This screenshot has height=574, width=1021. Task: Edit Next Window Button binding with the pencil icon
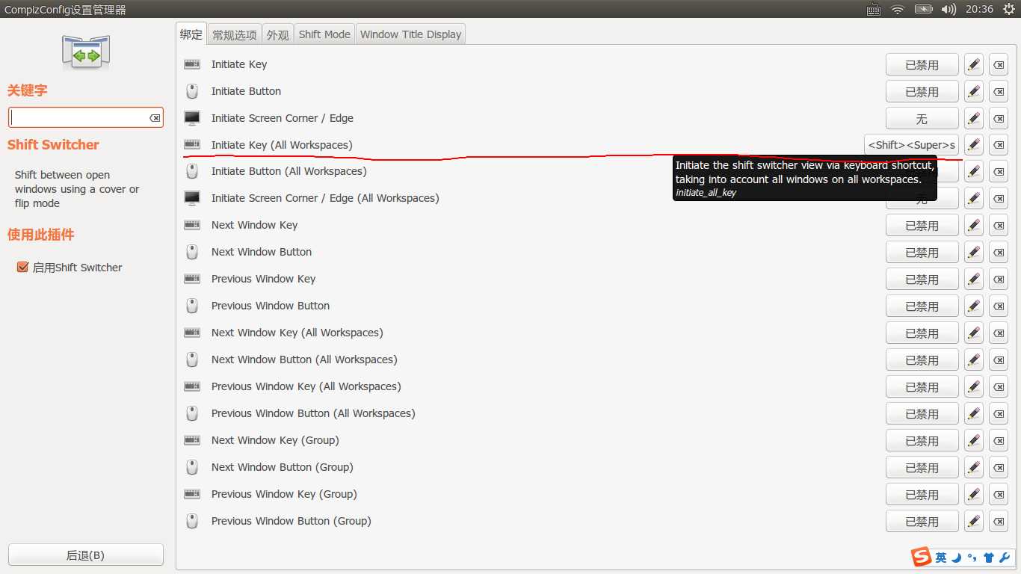coord(973,253)
